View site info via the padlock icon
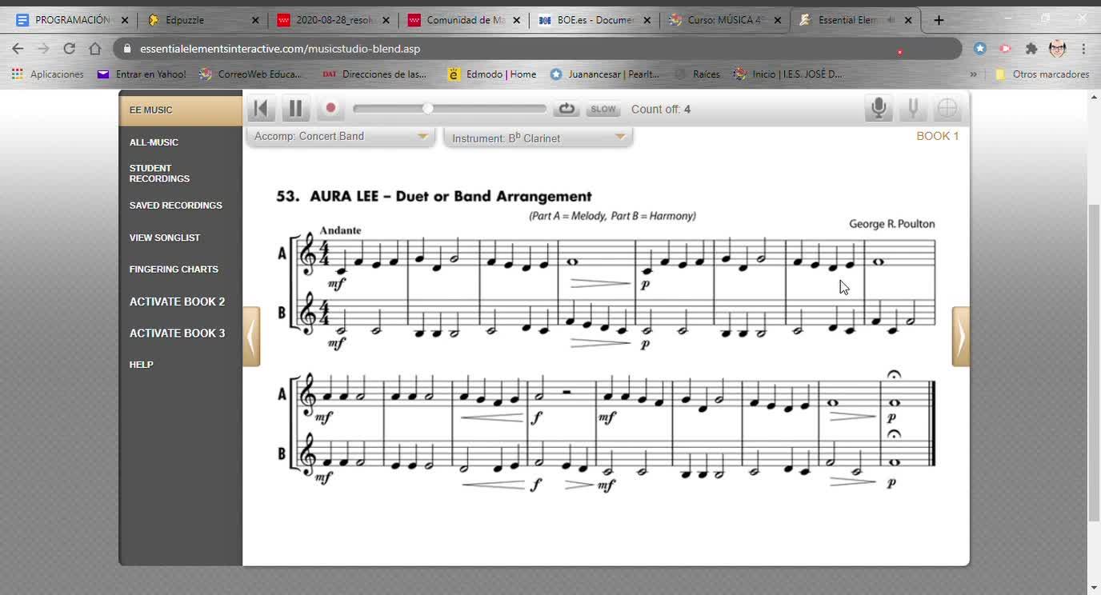 pos(126,49)
